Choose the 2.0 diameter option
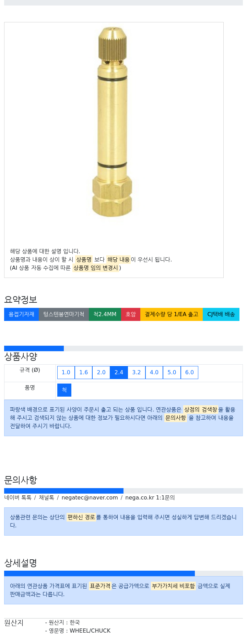The image size is (247, 635). (101, 372)
